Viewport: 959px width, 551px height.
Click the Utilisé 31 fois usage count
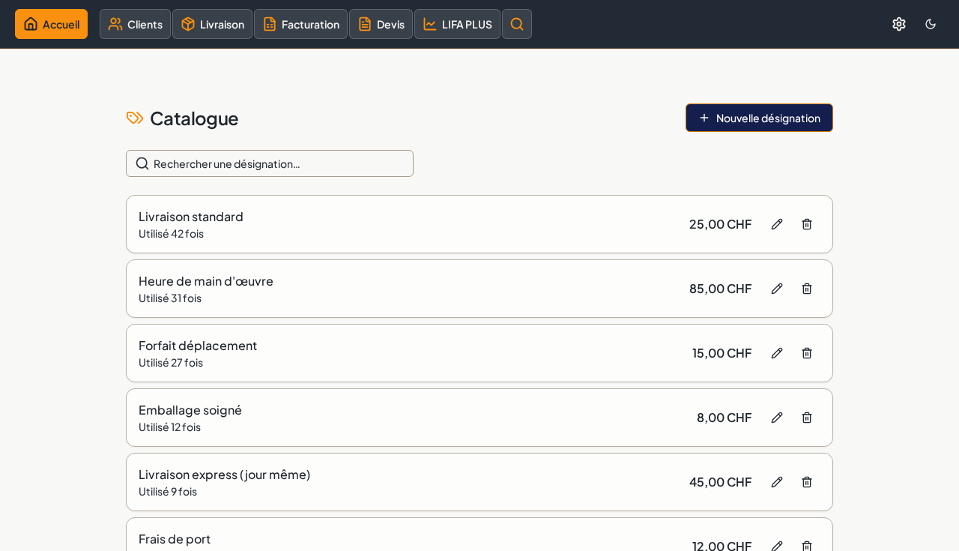(x=170, y=298)
